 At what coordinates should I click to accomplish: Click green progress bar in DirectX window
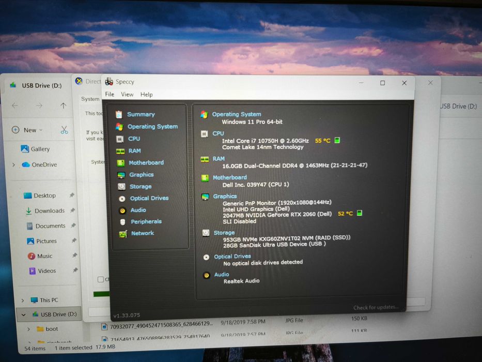coord(102,294)
